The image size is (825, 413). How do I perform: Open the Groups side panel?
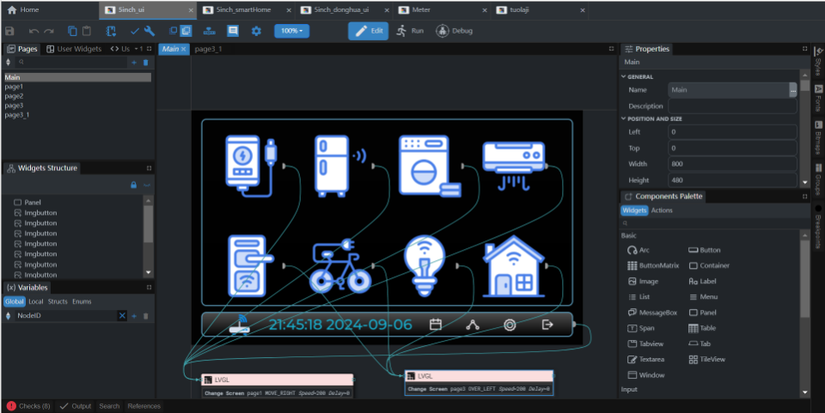tap(818, 179)
